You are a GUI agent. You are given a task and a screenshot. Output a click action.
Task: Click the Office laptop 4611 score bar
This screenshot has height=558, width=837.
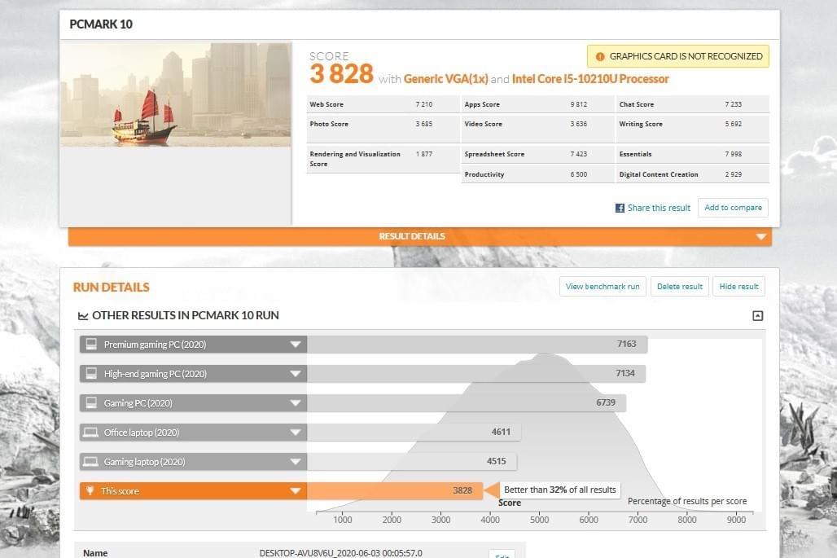pos(414,432)
